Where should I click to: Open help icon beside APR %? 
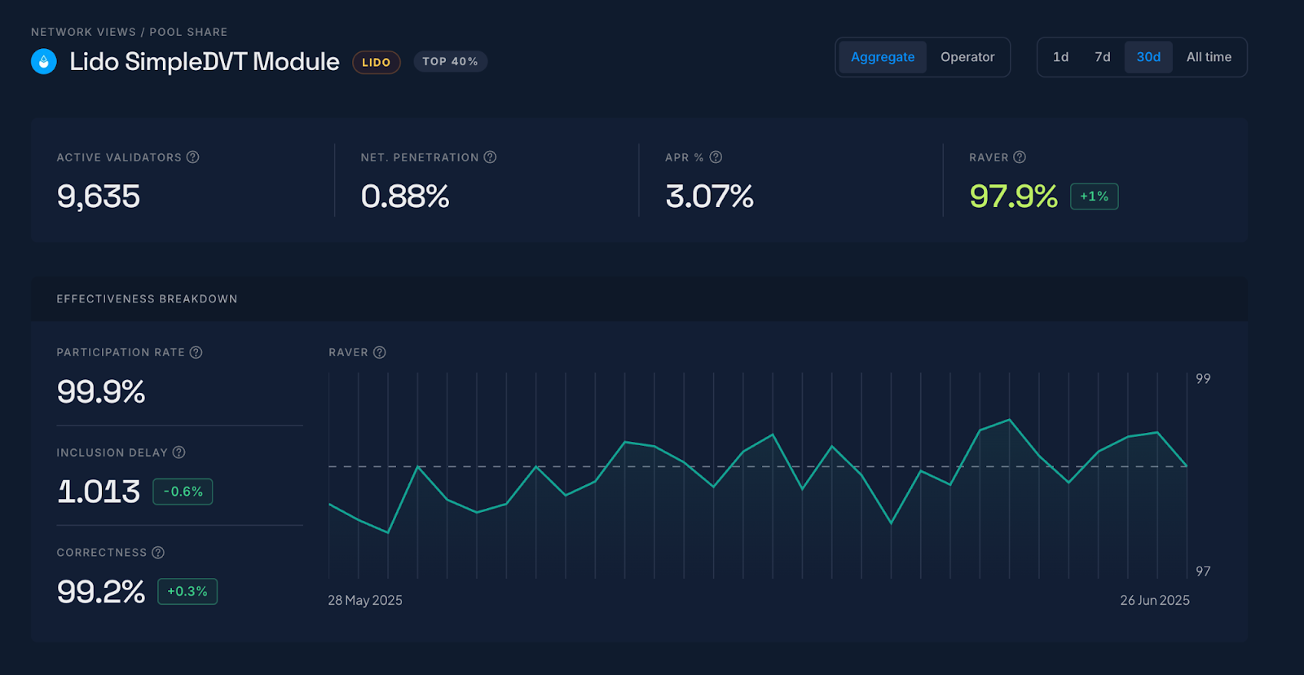pyautogui.click(x=716, y=157)
